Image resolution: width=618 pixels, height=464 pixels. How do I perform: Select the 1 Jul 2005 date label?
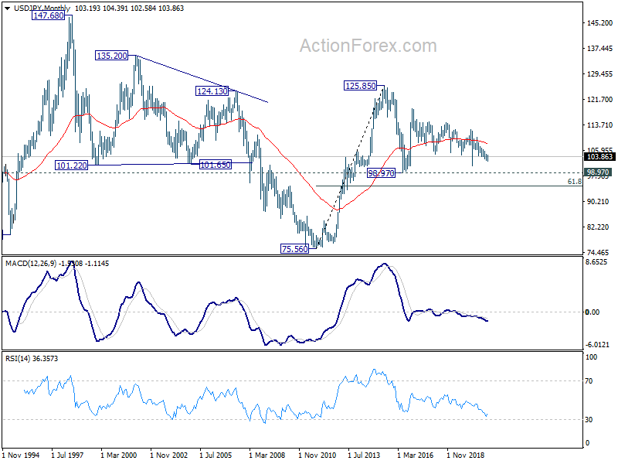click(x=216, y=455)
